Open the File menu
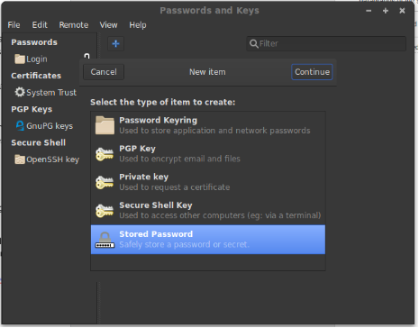Screen dimensions: 419x328 click(14, 25)
